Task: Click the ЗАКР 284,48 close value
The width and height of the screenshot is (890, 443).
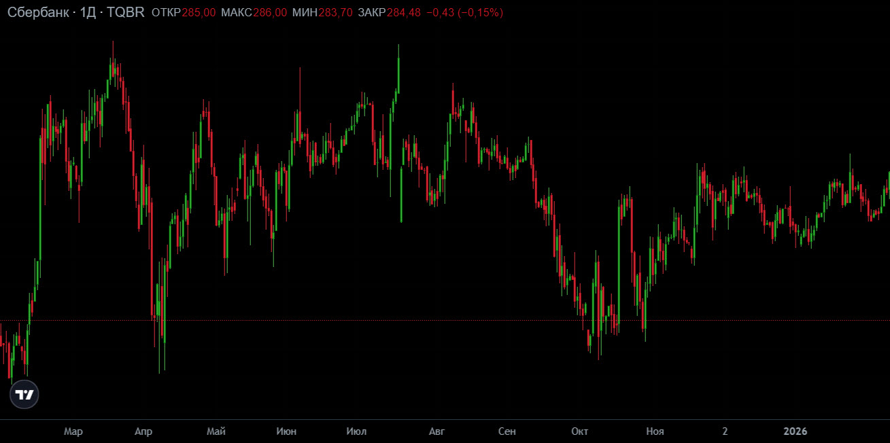Action: tap(389, 13)
